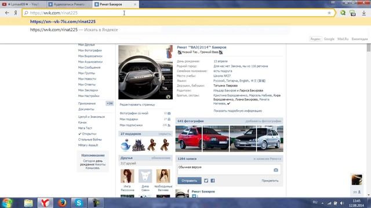Screen dimensions: 371x208
Task: Open steering wheel profile photo
Action: click(x=146, y=72)
